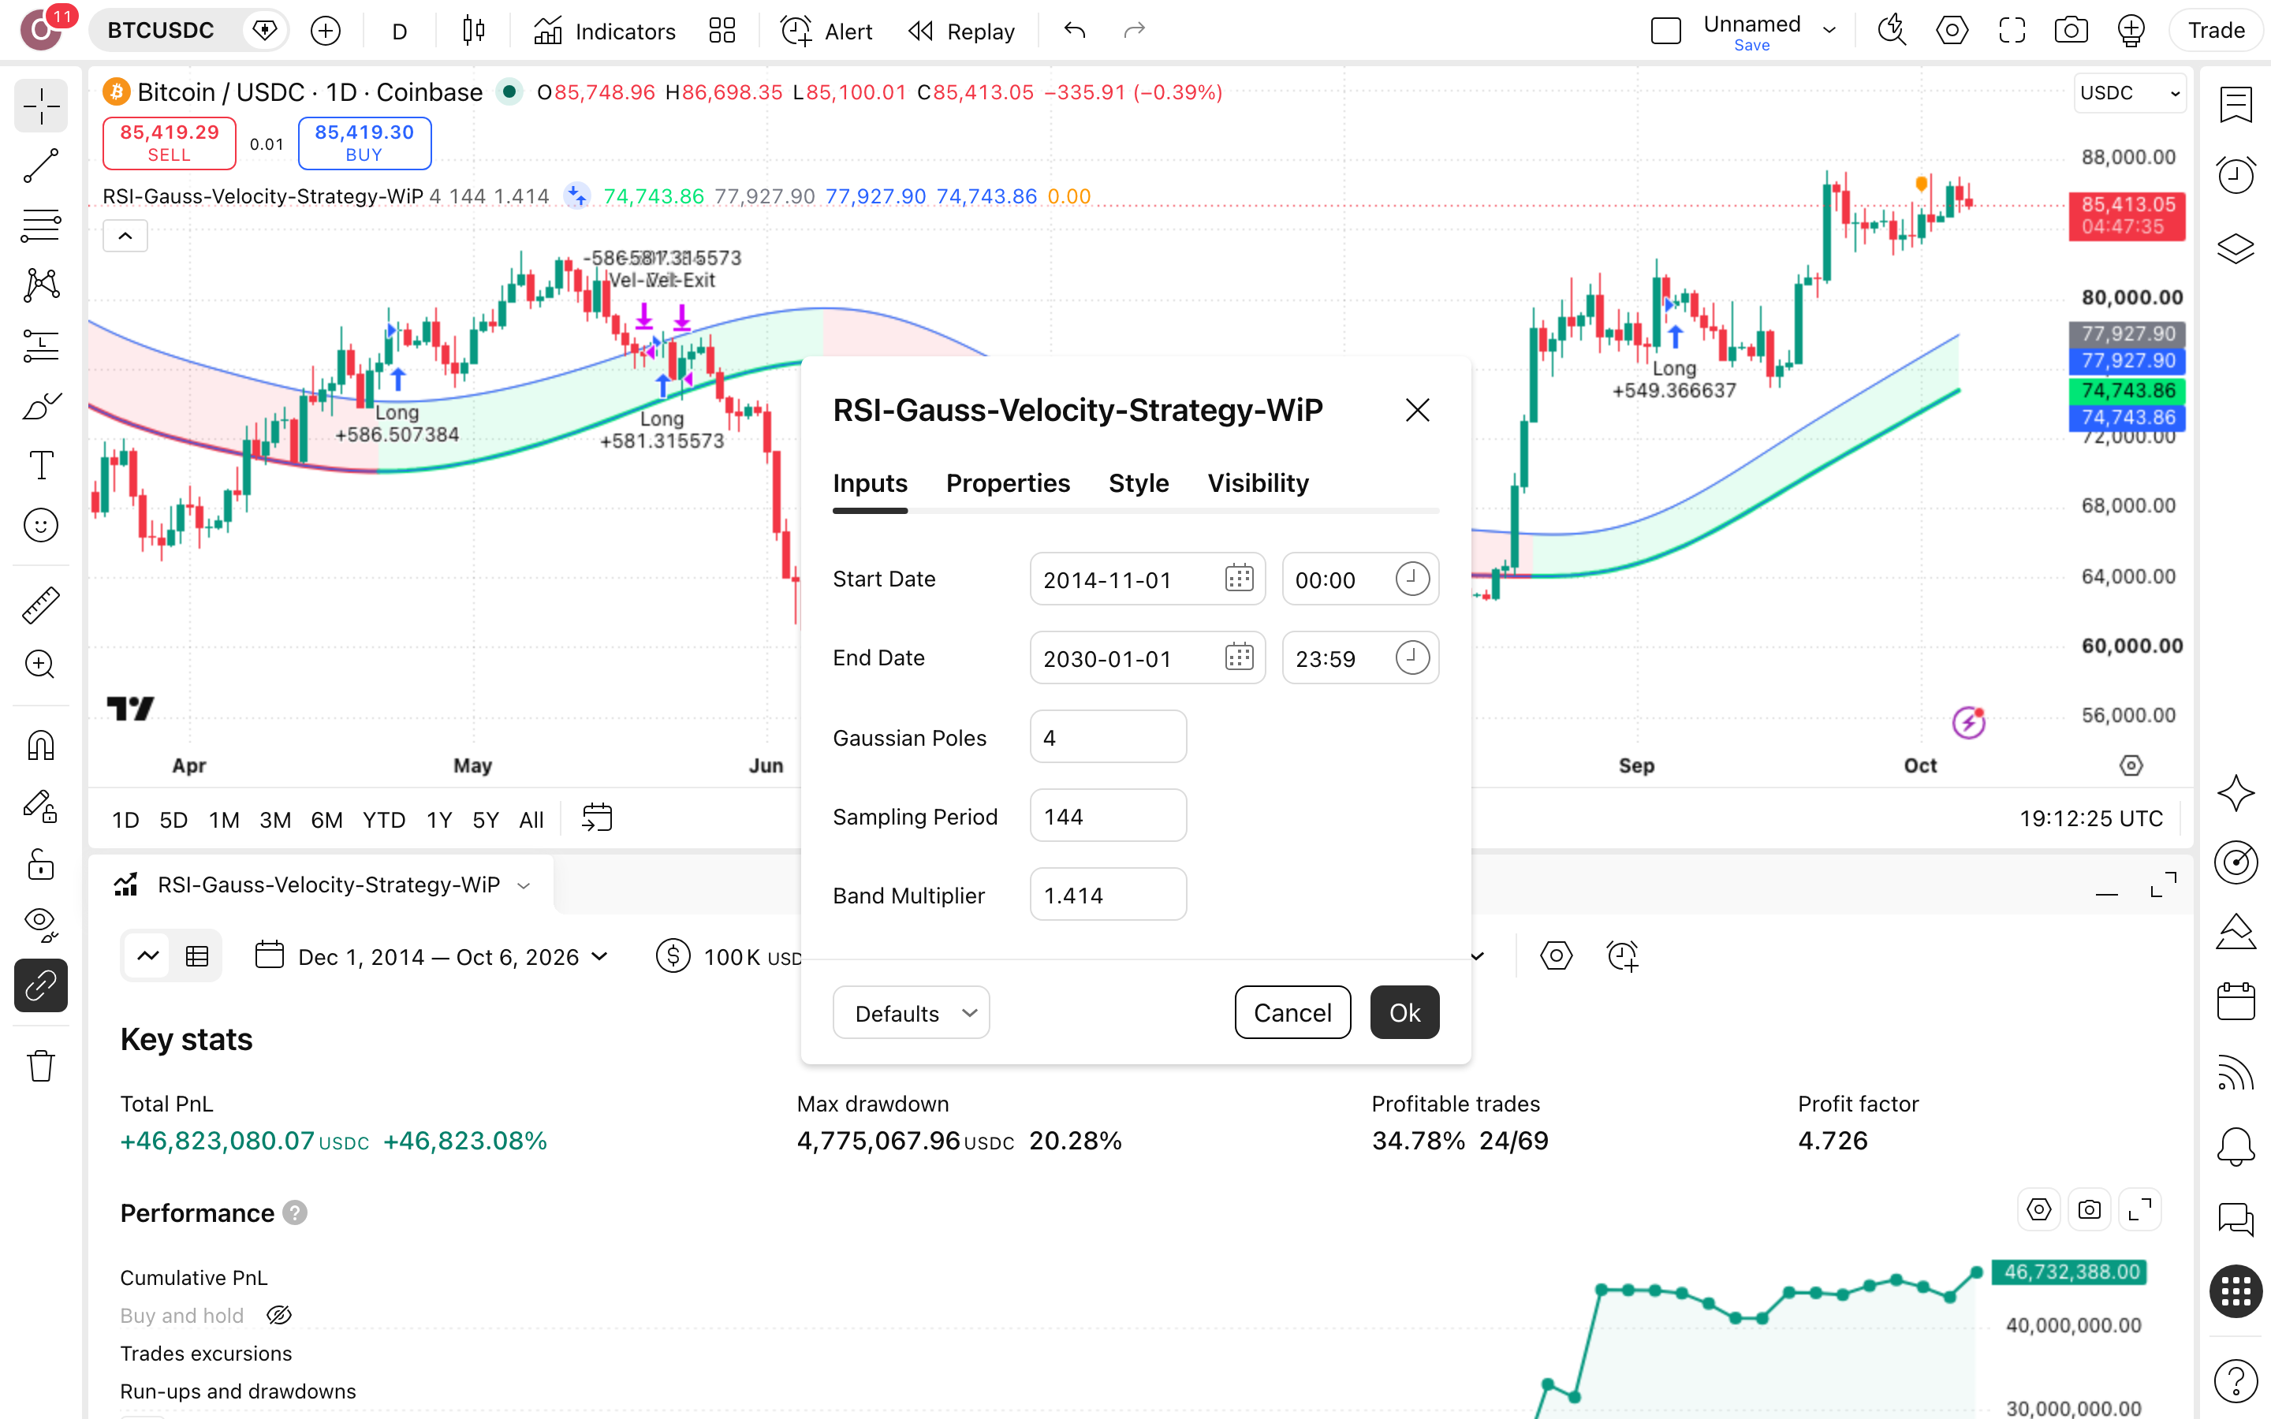2271x1419 pixels.
Task: Confirm settings with Ok button
Action: (1404, 1013)
